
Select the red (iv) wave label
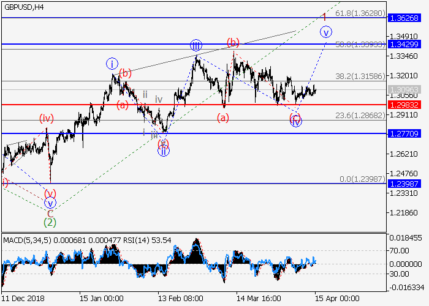point(46,118)
